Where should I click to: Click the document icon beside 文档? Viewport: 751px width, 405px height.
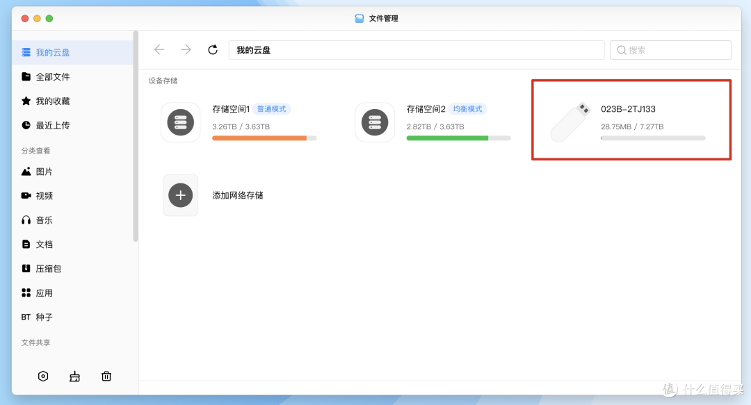pyautogui.click(x=26, y=244)
